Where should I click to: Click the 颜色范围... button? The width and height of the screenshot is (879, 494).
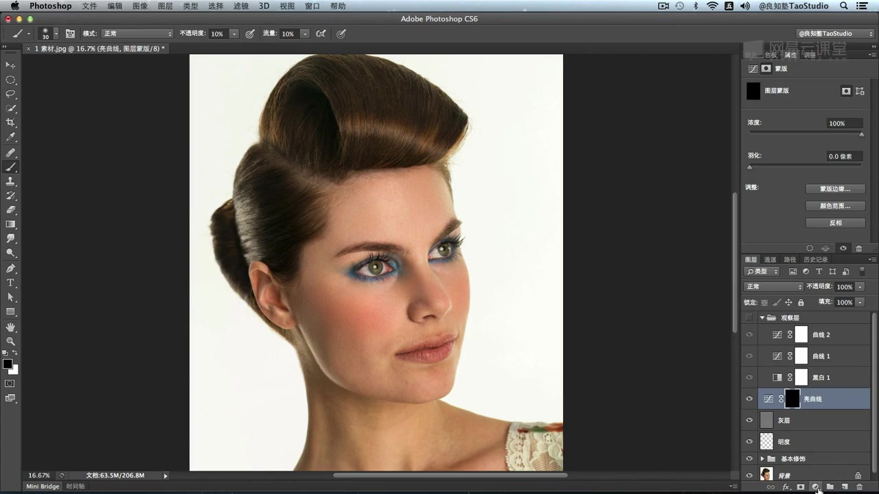835,206
